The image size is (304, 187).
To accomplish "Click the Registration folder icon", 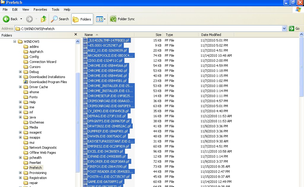I will 26,178.
